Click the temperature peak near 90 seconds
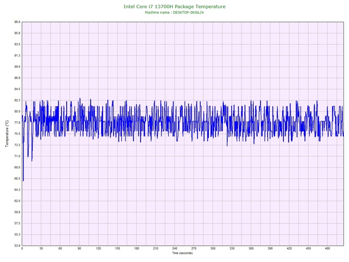This screenshot has height=262, width=349. tap(80, 98)
